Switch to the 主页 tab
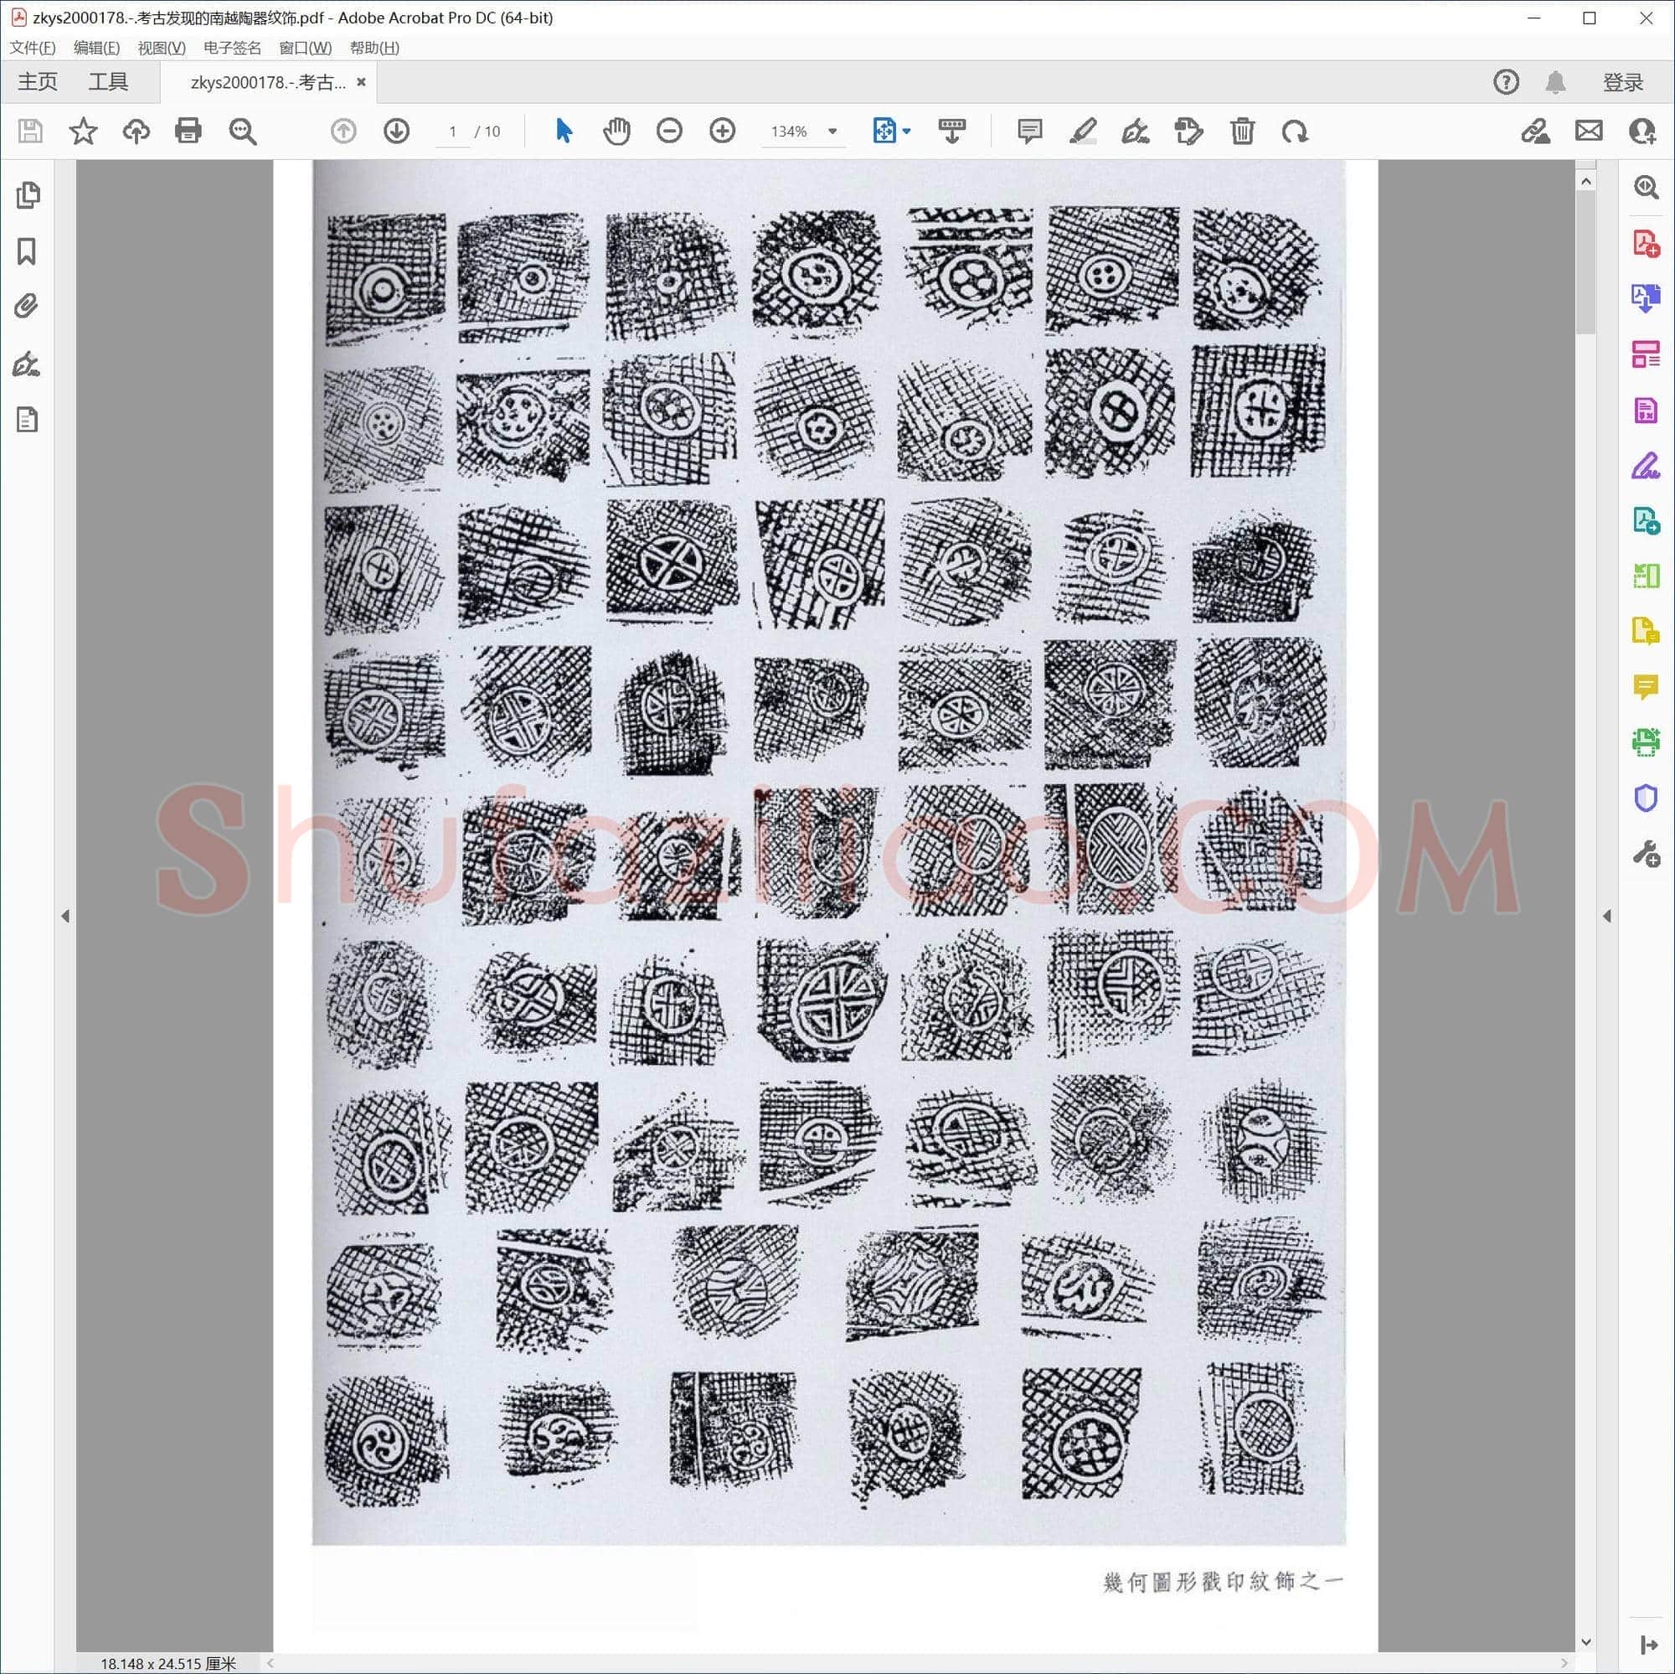This screenshot has width=1675, height=1674. pyautogui.click(x=38, y=82)
